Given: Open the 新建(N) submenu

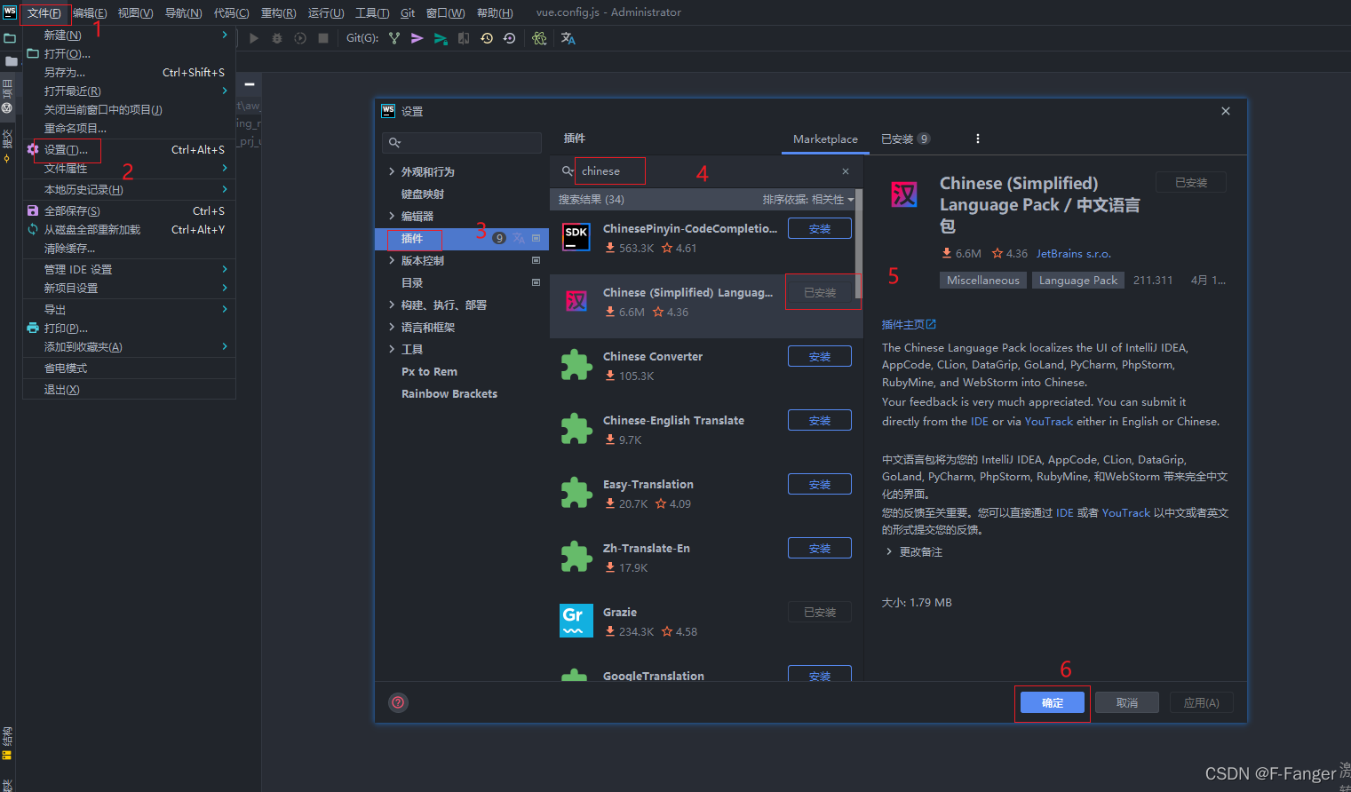Looking at the screenshot, I should [129, 35].
